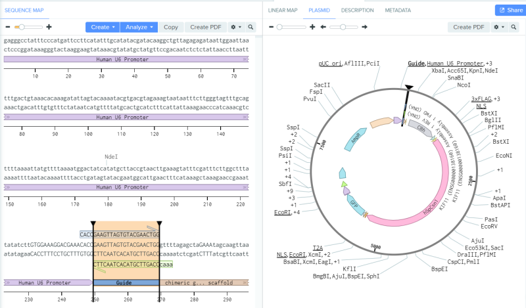Viewport: 526px width, 308px height.
Task: Click the PasI enzyme label
Action: click(491, 219)
